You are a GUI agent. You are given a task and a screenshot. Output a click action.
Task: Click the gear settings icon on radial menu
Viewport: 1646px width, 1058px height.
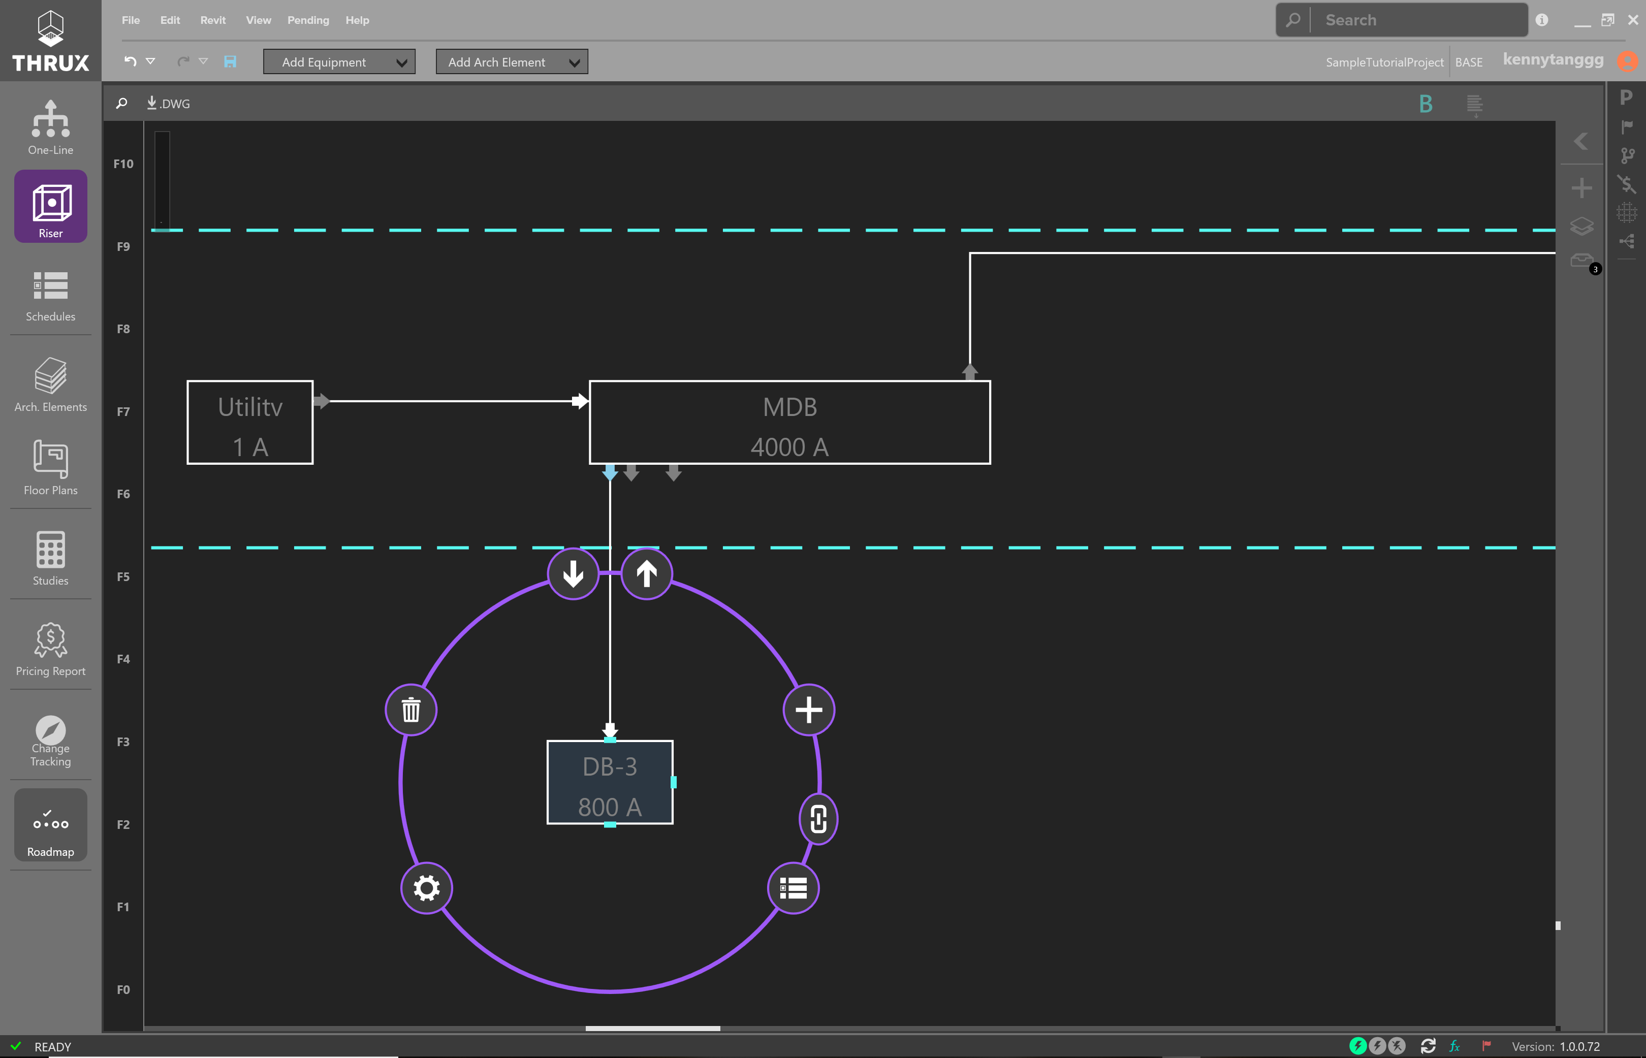[427, 888]
